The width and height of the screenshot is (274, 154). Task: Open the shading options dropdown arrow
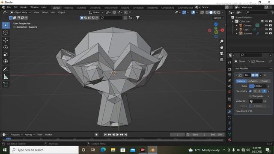[223, 12]
